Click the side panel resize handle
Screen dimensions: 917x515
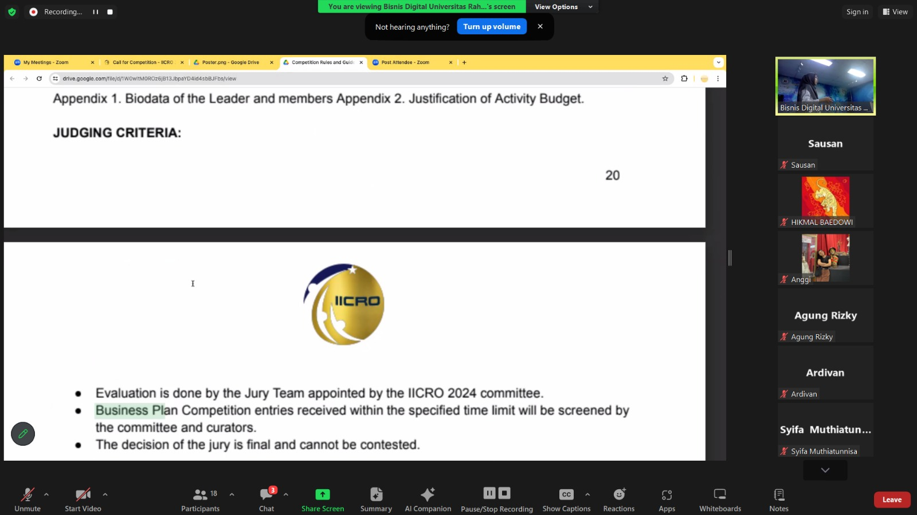(x=730, y=257)
